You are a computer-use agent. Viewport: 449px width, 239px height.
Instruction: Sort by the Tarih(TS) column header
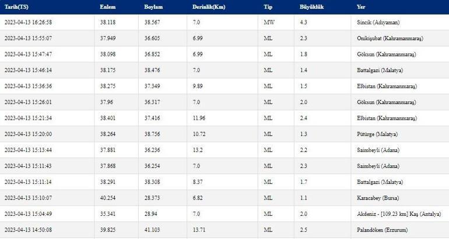pos(16,7)
